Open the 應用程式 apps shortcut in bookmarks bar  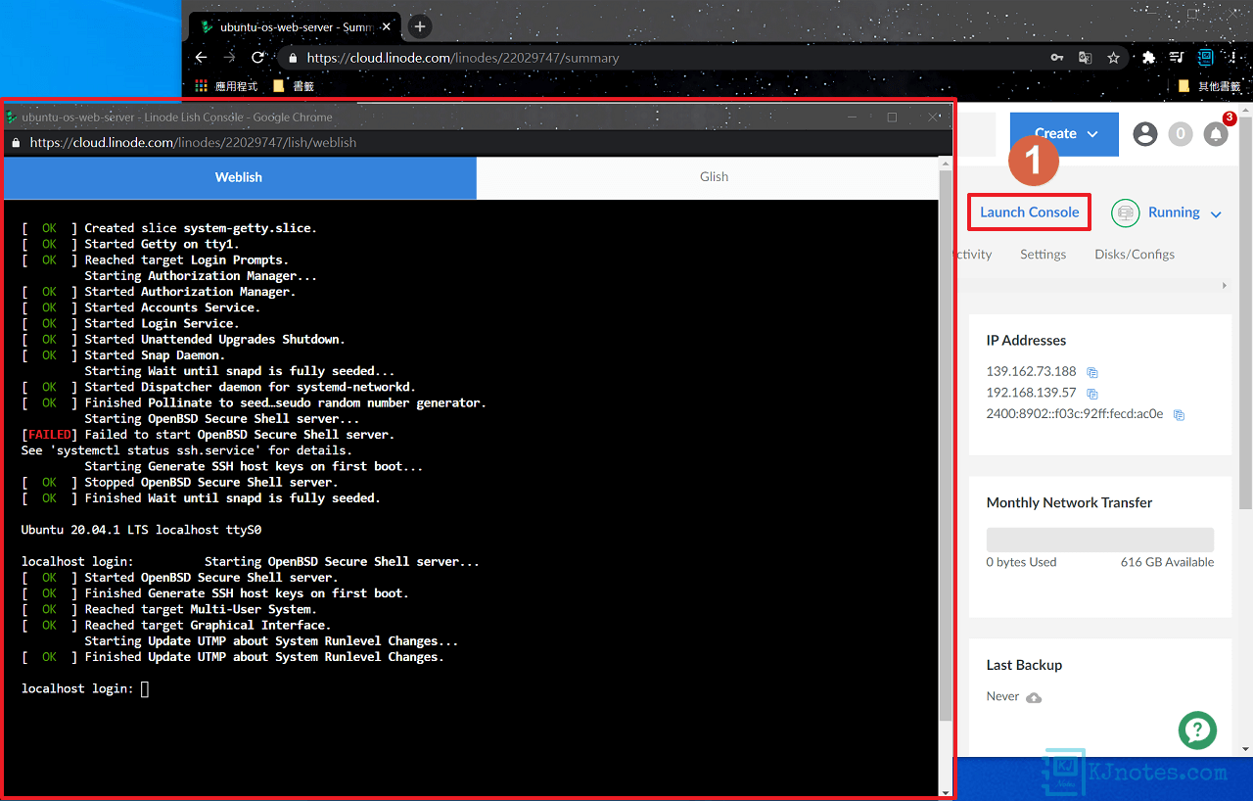pyautogui.click(x=227, y=86)
